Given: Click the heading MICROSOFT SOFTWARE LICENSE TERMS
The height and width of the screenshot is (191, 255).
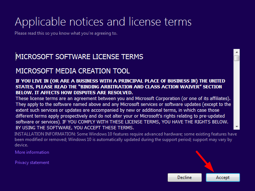Looking at the screenshot, I should (79, 57).
